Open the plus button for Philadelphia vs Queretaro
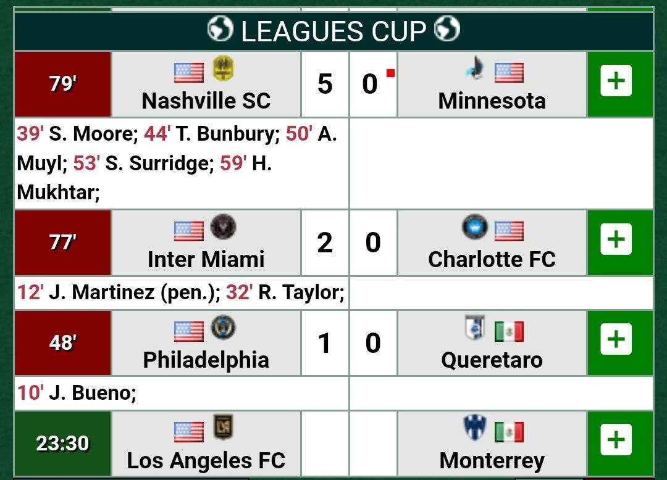 (616, 339)
